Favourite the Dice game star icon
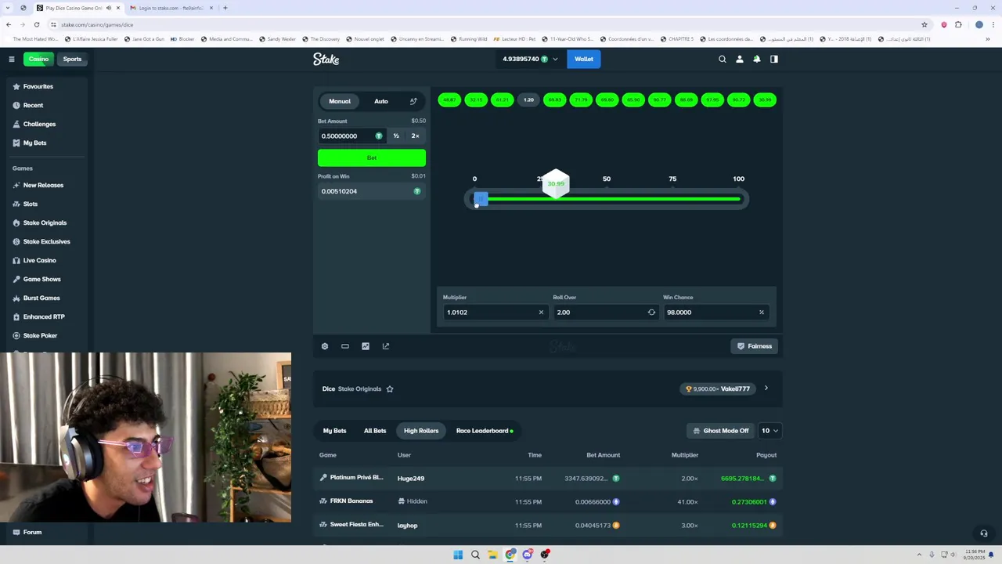 tap(390, 389)
